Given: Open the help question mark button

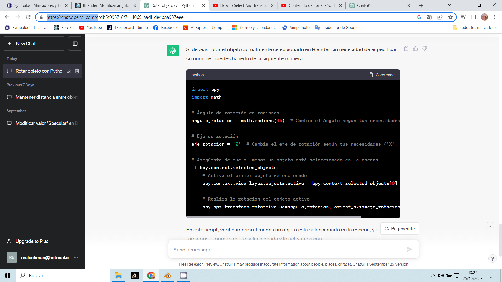Looking at the screenshot, I should (492, 258).
